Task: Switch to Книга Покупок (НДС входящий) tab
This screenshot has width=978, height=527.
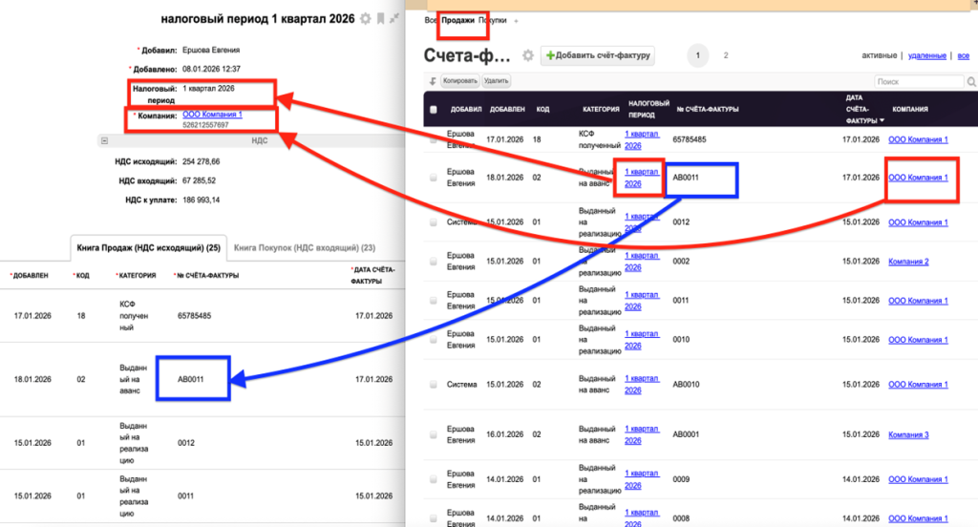Action: coord(290,247)
